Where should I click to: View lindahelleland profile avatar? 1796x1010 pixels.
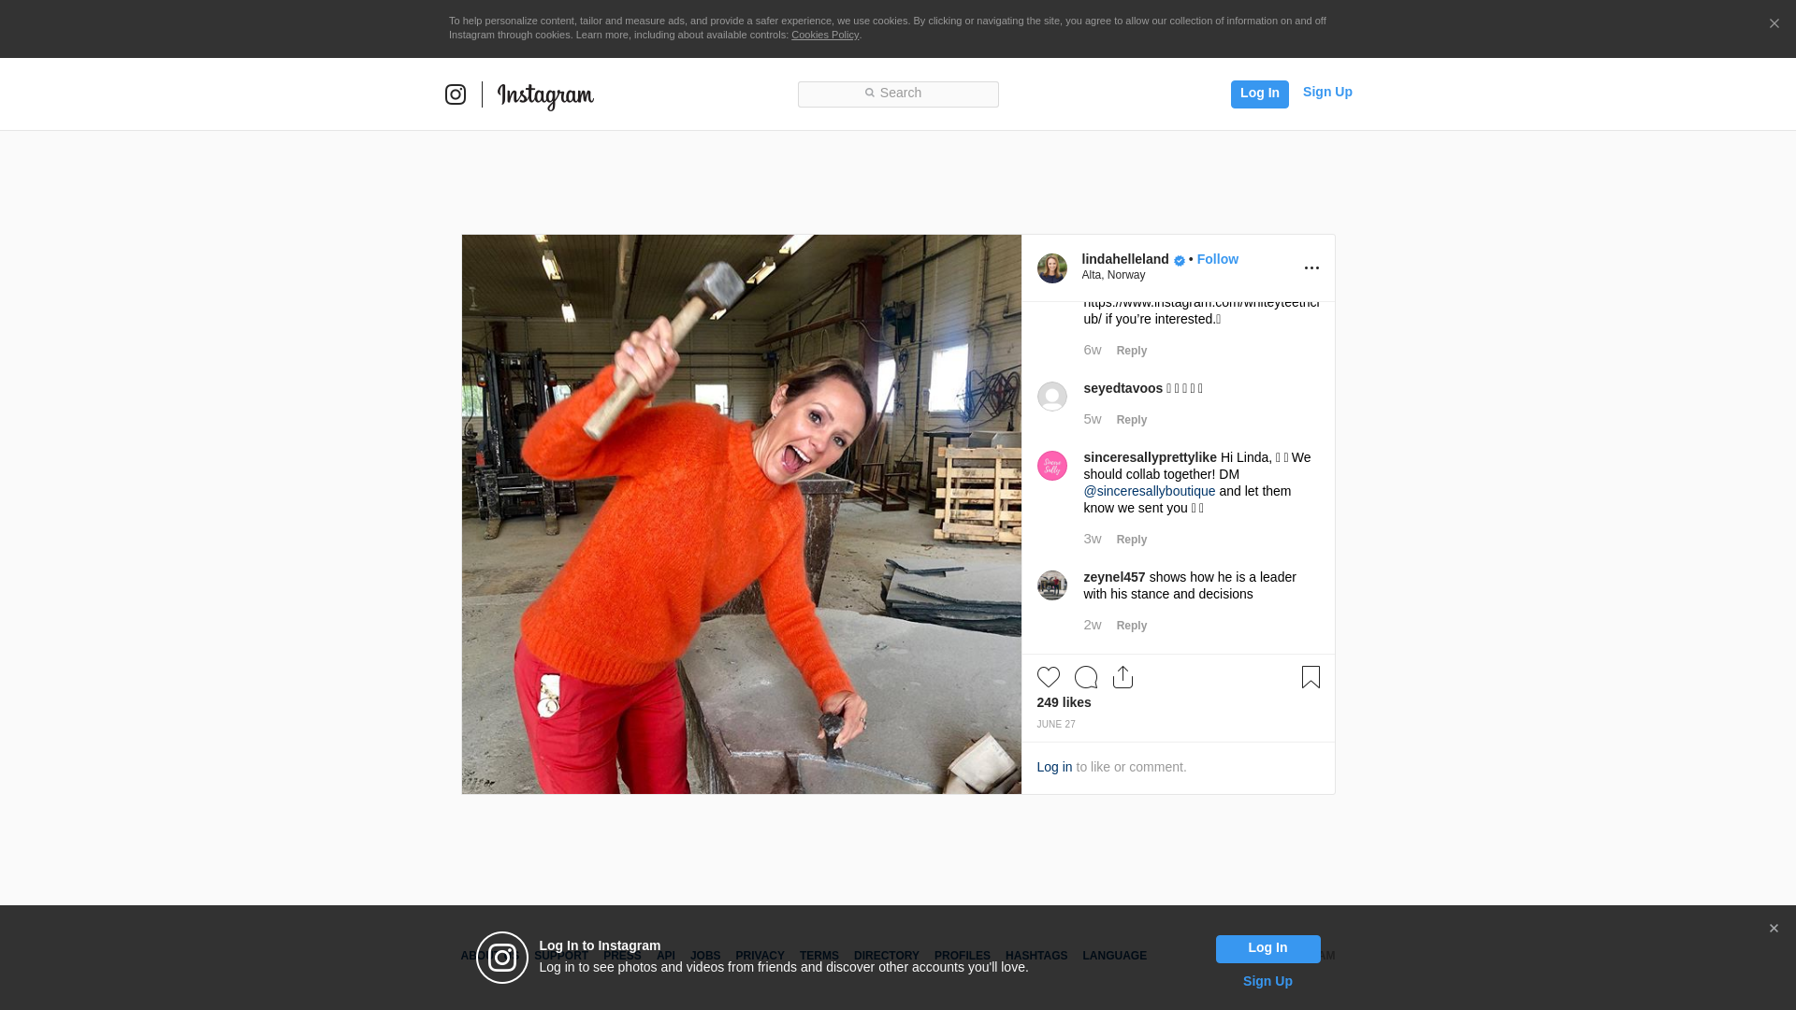pyautogui.click(x=1052, y=268)
